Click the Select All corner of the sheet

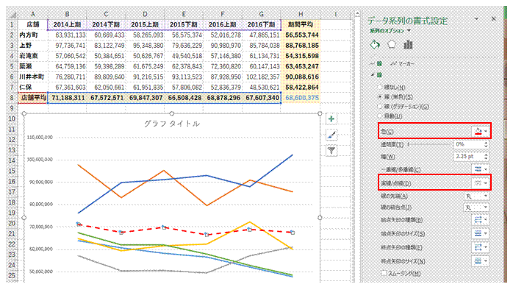click(12, 15)
